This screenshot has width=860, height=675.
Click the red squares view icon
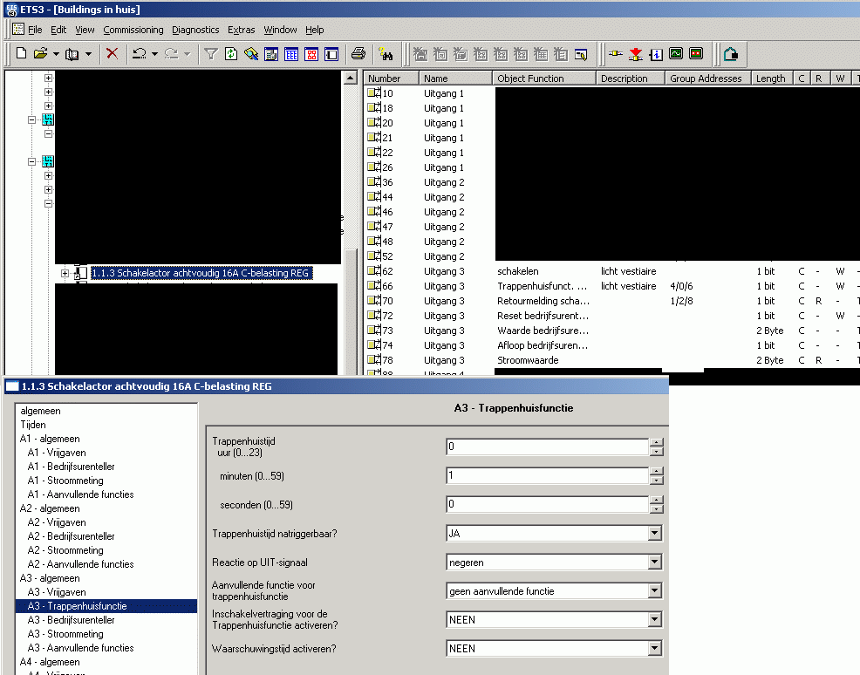coord(311,54)
